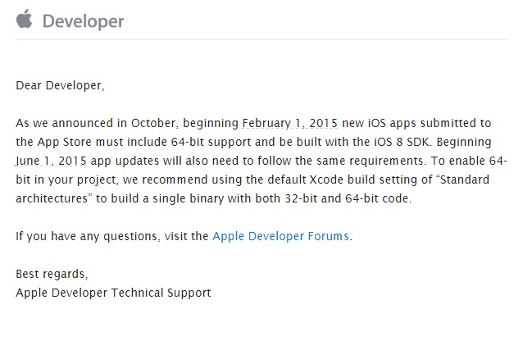Click the Apple logo icon

click(25, 19)
